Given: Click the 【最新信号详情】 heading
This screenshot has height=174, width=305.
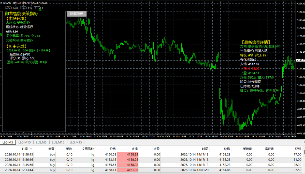Looking at the screenshot, I should [255, 42].
